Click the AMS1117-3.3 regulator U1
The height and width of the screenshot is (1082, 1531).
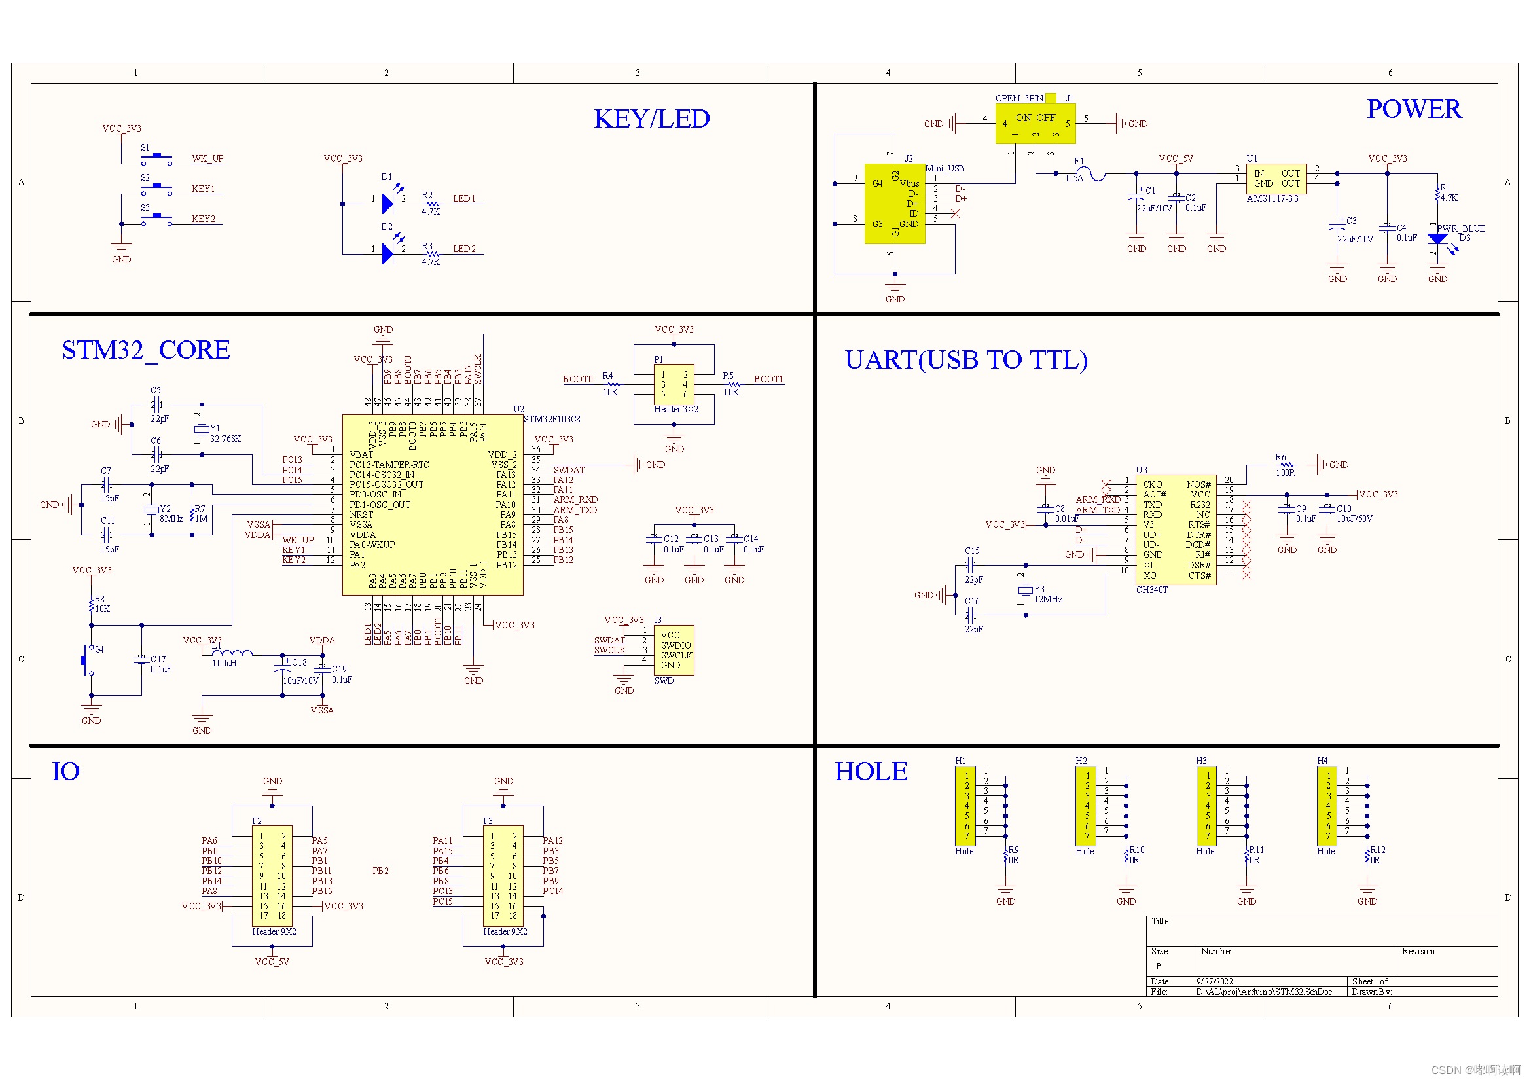pos(1276,179)
